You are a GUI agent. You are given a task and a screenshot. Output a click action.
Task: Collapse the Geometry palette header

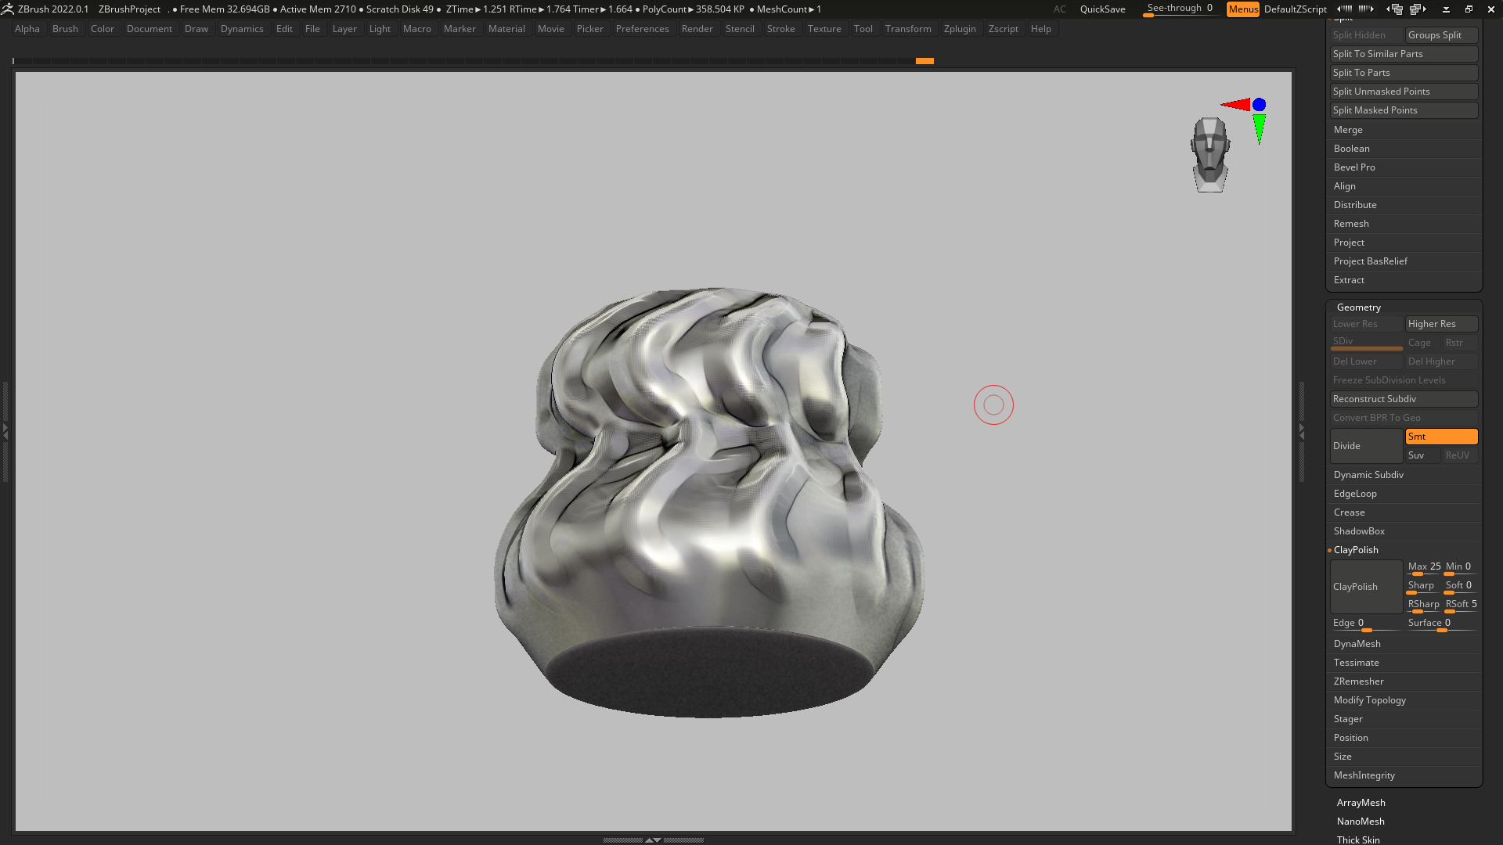[1358, 307]
